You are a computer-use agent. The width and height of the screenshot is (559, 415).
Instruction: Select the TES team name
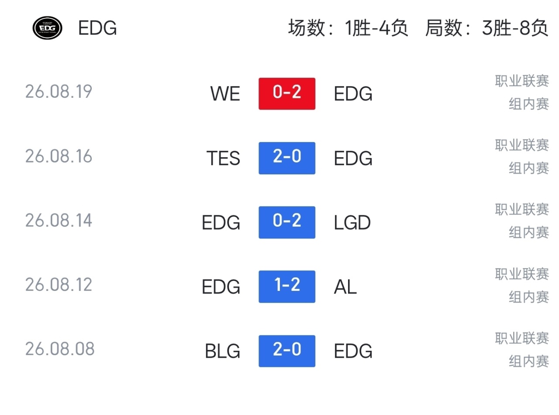point(223,158)
